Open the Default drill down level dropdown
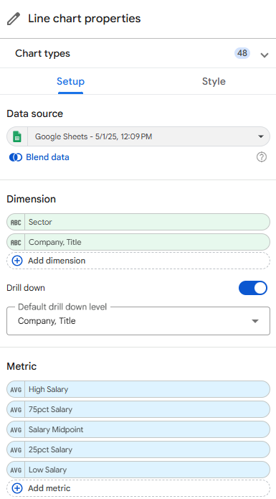Screen dimensions: 276x499 point(138,321)
